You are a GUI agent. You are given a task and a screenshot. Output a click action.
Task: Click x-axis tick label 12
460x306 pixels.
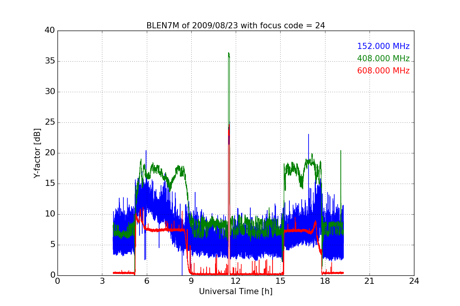click(x=236, y=281)
